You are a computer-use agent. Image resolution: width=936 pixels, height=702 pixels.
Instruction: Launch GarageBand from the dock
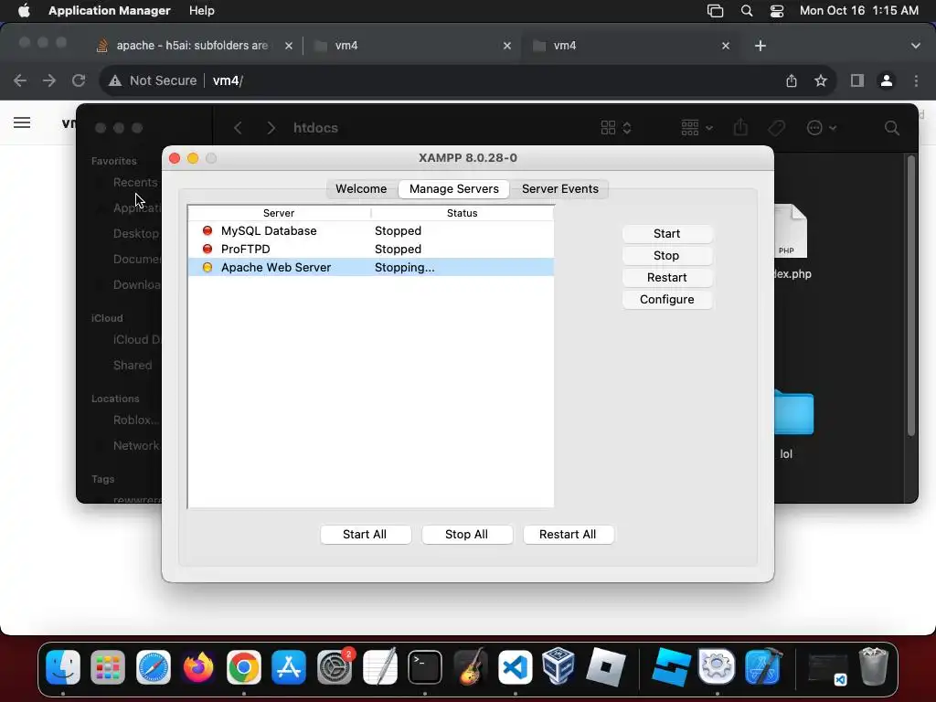point(471,666)
